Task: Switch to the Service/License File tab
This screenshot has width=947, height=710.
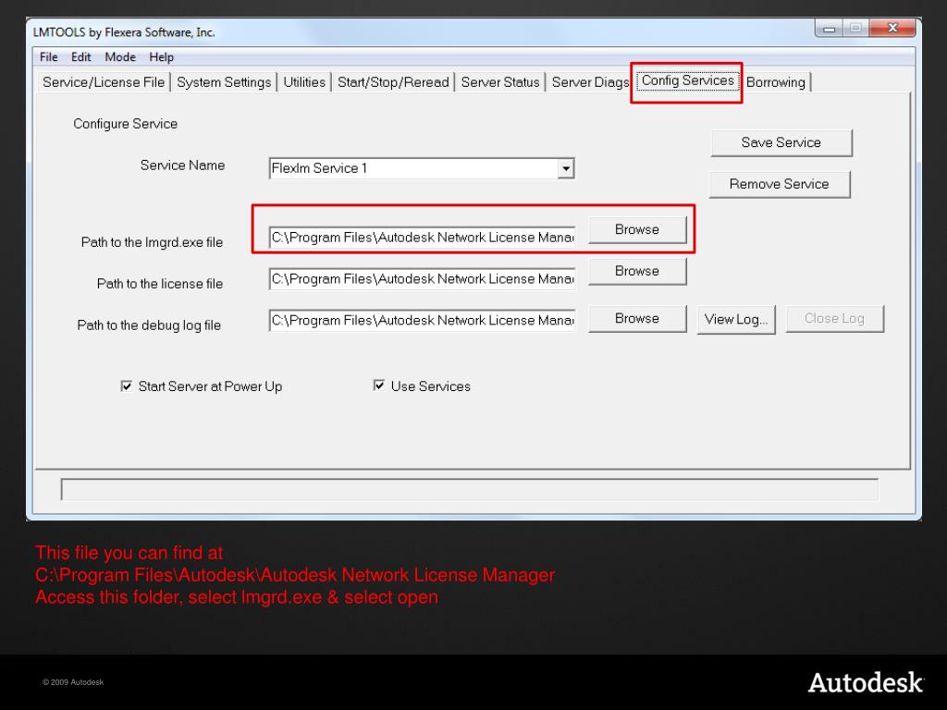Action: pyautogui.click(x=104, y=82)
